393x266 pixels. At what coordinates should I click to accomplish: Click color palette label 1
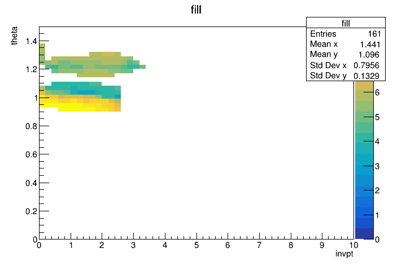377,215
